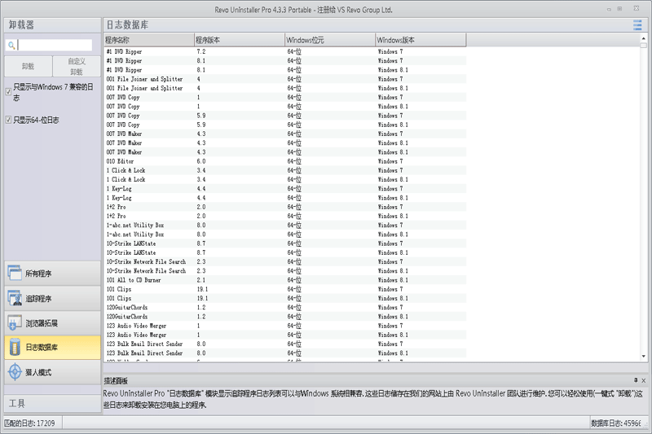This screenshot has width=652, height=434.
Task: Select '101 Clips' Windows 7 row
Action: tap(284, 289)
